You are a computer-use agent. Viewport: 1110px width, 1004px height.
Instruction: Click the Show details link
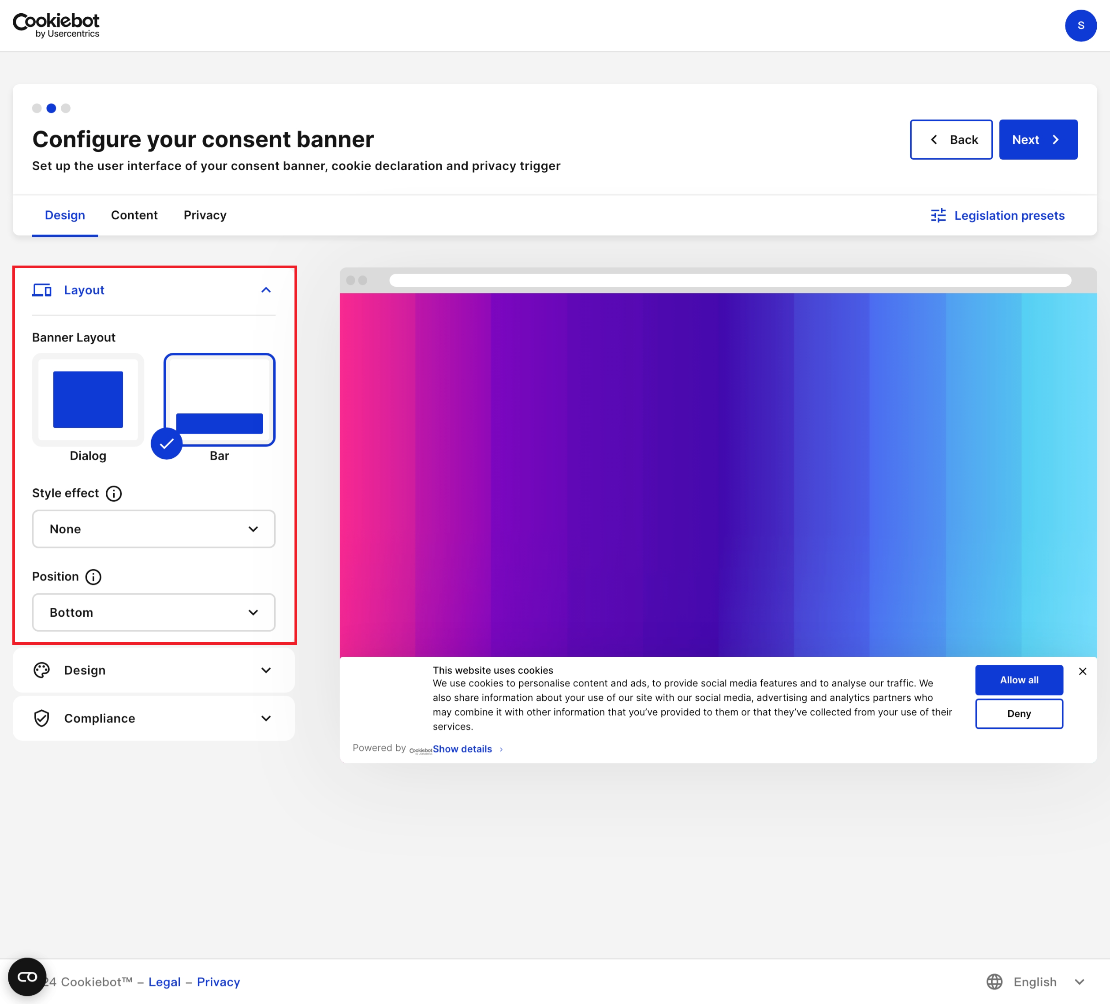click(462, 749)
